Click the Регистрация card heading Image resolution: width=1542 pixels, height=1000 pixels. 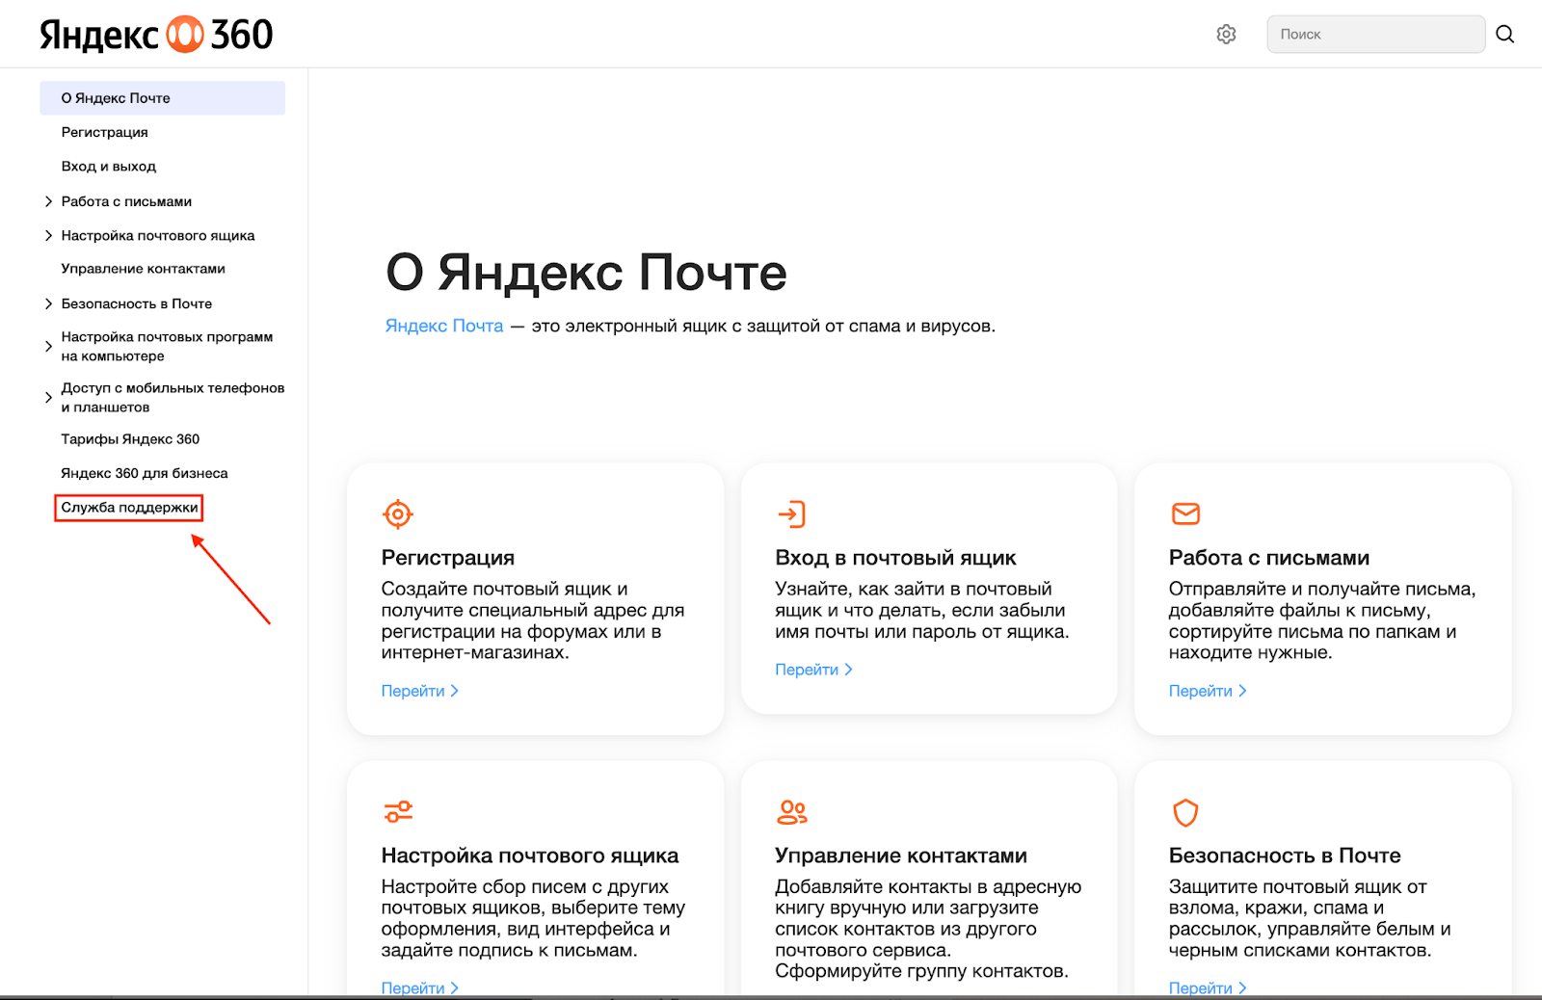(448, 558)
